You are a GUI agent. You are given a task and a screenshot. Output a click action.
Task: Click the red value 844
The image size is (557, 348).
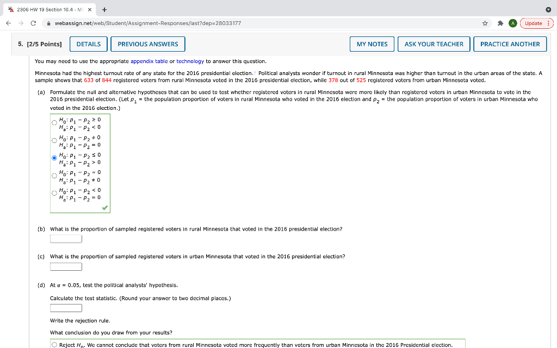coord(107,80)
